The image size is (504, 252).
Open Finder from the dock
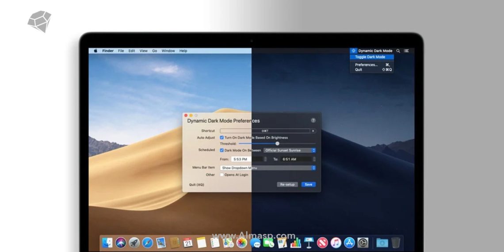[x=107, y=243]
